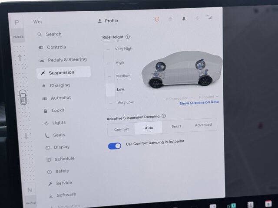Open notifications bell icon
Viewport: 278px width, 208px height.
pyautogui.click(x=184, y=18)
